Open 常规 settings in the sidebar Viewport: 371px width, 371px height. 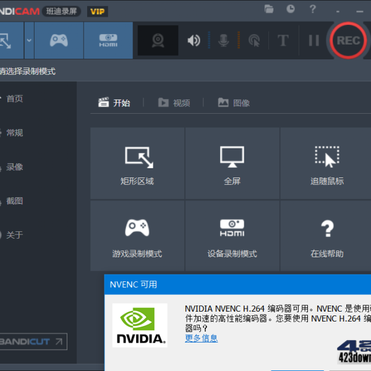[14, 133]
